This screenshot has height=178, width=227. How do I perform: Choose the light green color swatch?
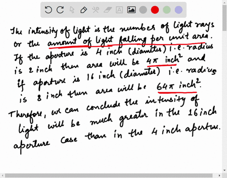(x=166, y=10)
